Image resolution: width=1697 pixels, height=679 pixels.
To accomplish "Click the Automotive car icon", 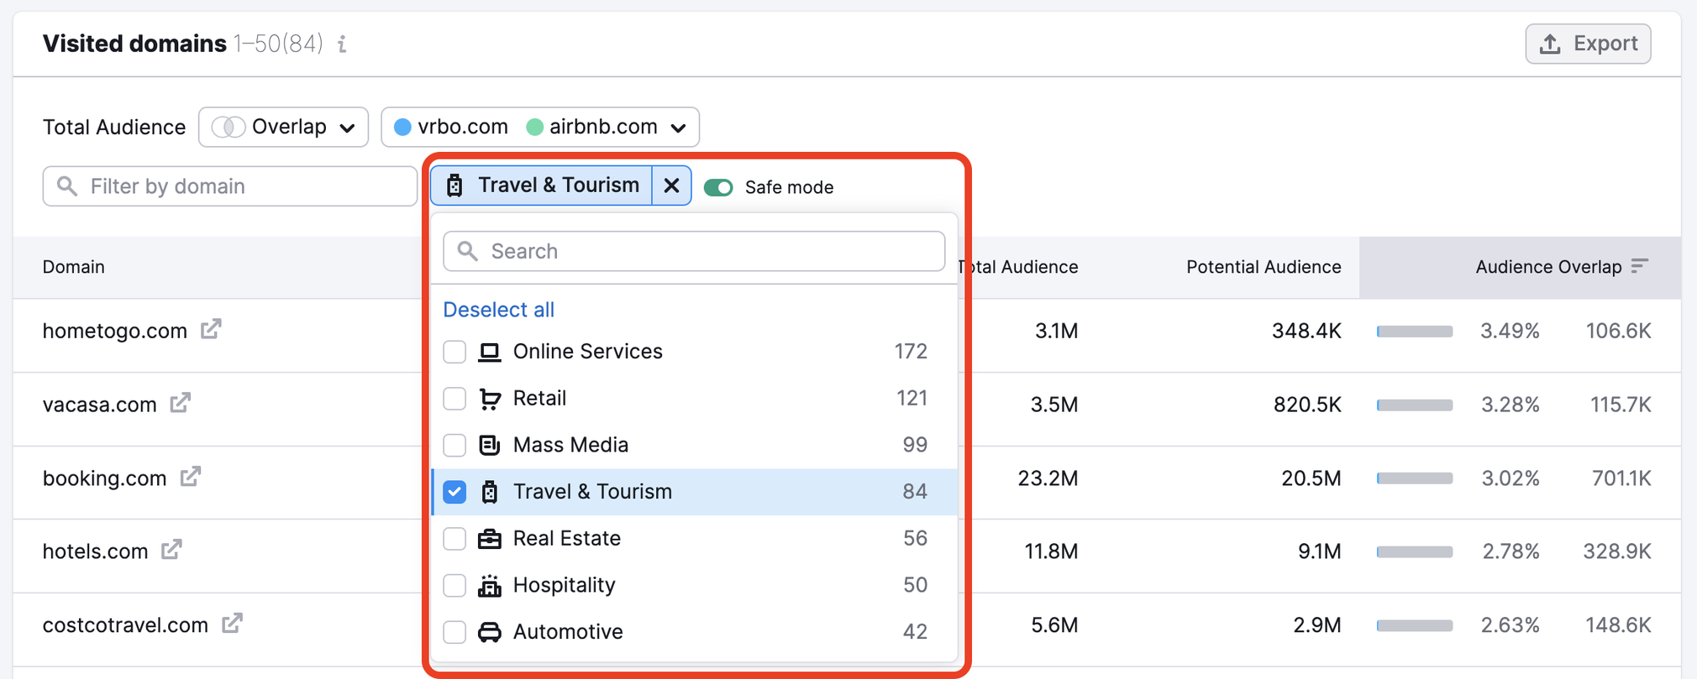I will click(490, 632).
